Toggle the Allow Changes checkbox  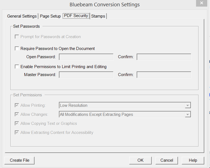17,114
